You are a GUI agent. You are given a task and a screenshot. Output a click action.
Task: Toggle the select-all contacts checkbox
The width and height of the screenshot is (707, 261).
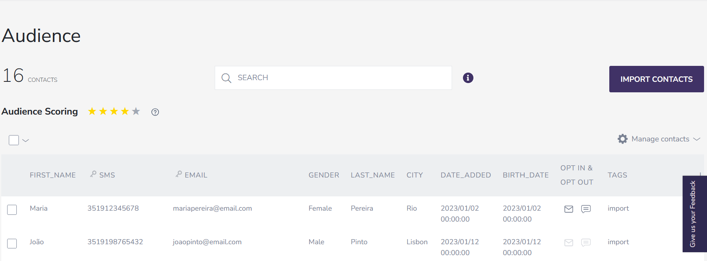click(x=14, y=140)
